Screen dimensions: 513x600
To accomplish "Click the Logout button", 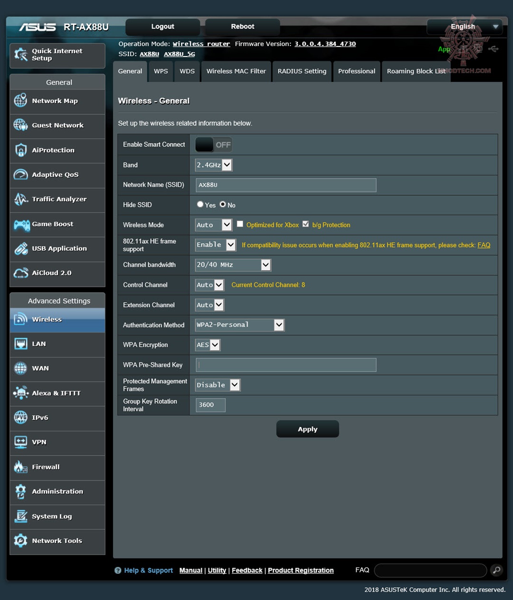I will pos(163,27).
